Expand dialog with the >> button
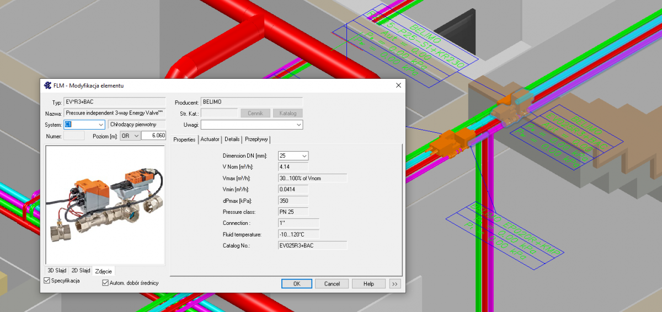Image resolution: width=662 pixels, height=312 pixels. 394,284
